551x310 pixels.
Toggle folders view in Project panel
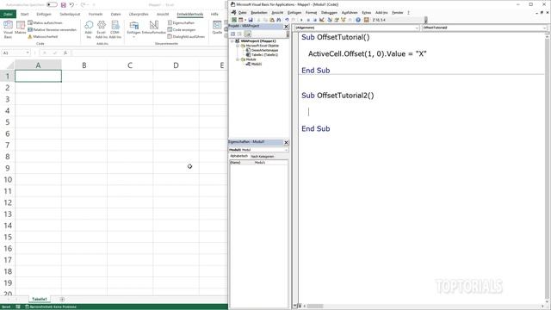pos(248,34)
